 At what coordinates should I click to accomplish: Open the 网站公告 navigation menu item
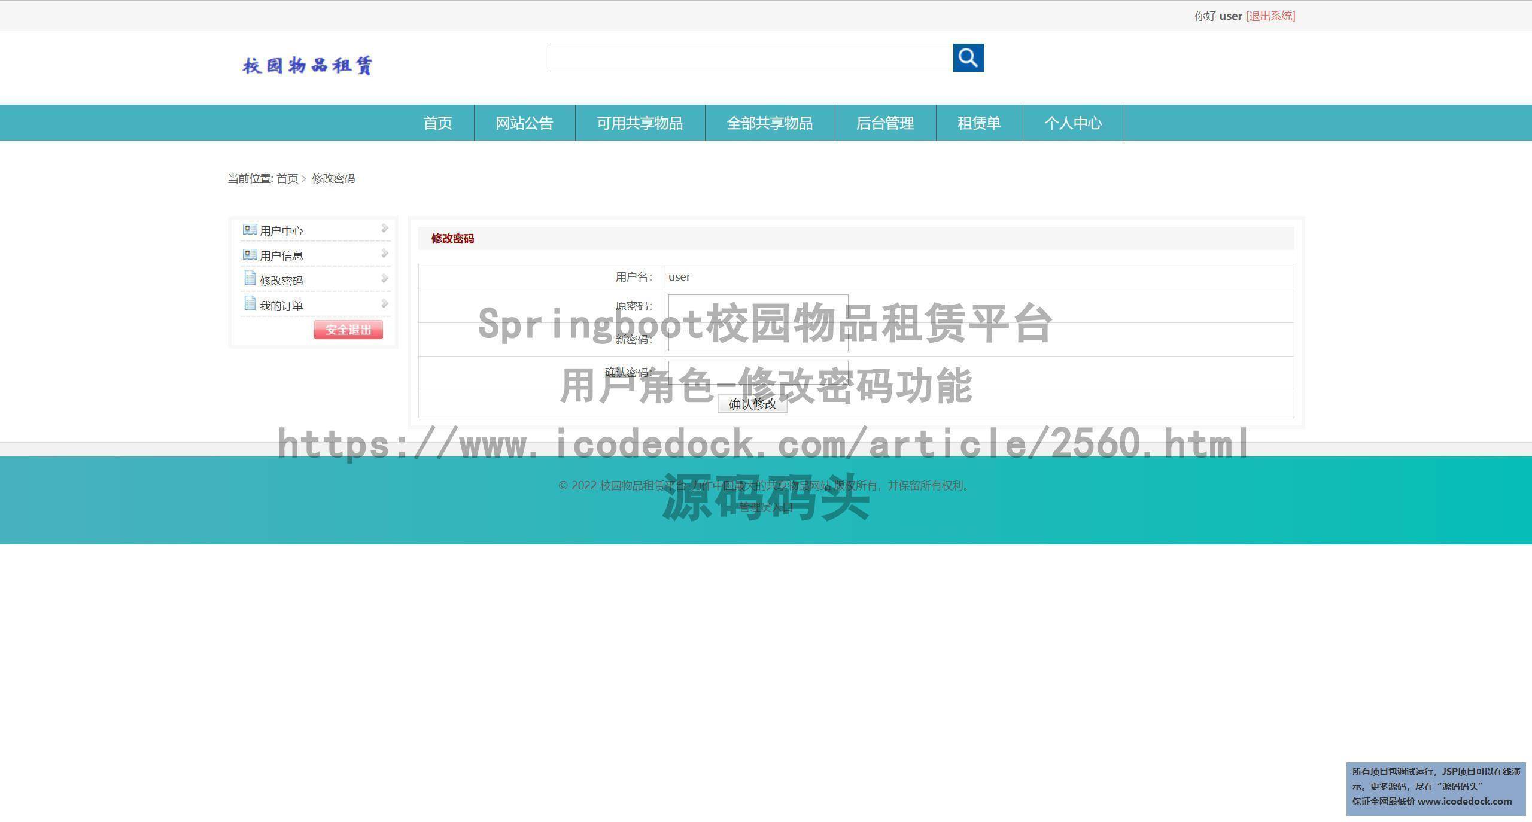(x=524, y=123)
